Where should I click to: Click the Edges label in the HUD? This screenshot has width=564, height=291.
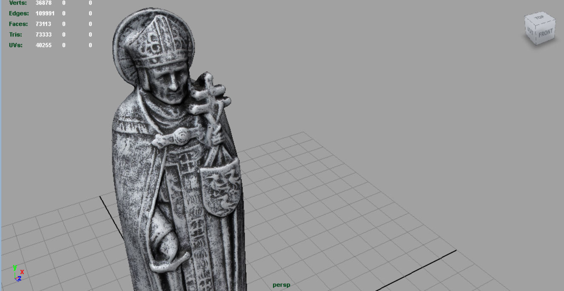pyautogui.click(x=19, y=13)
